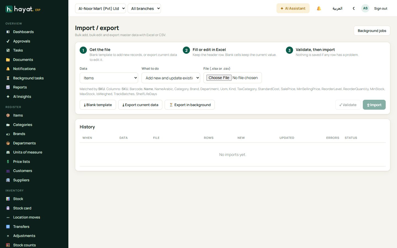Image resolution: width=397 pixels, height=248 pixels.
Task: Click the Departments basket icon
Action: [8, 143]
